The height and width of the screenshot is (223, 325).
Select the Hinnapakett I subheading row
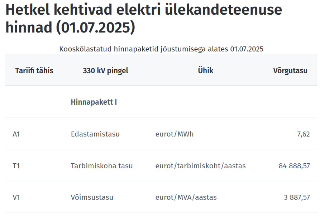coord(161,102)
